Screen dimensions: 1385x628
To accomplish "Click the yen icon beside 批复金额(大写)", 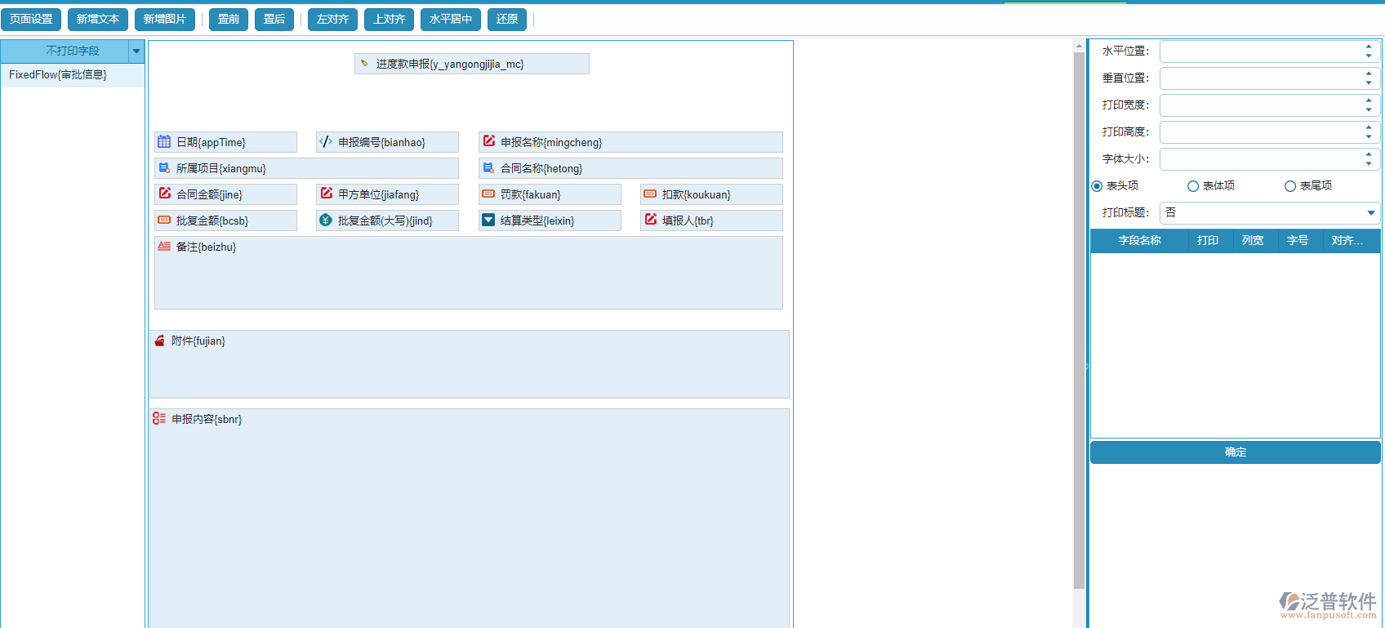I will [x=326, y=220].
